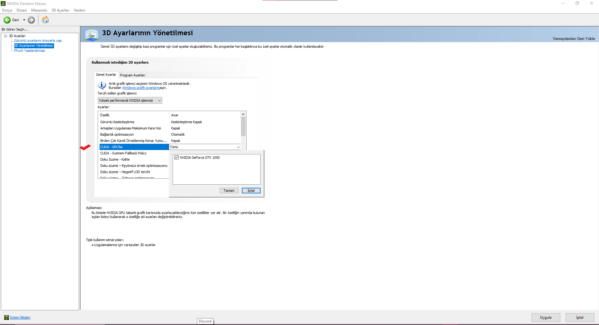Click Tamam button in GPU popup
This screenshot has height=325, width=599.
click(x=229, y=191)
